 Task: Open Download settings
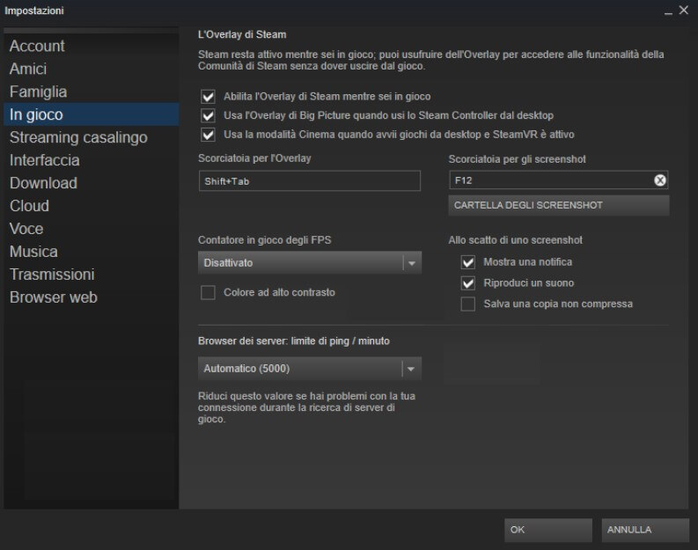92,183
